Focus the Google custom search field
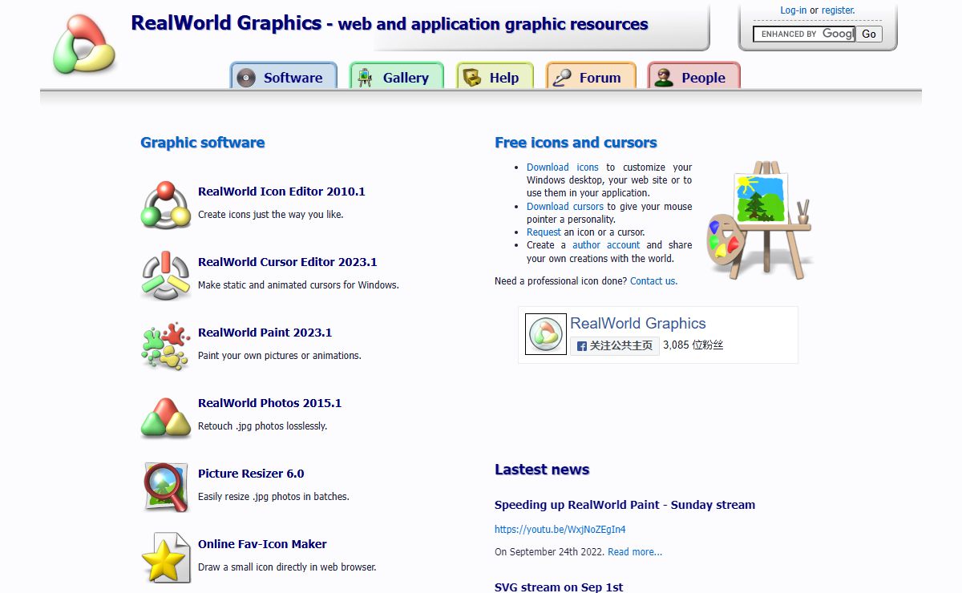This screenshot has height=593, width=962. click(804, 34)
